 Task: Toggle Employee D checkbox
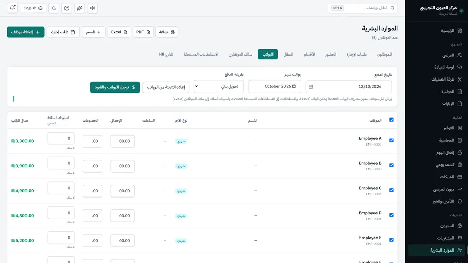click(391, 215)
